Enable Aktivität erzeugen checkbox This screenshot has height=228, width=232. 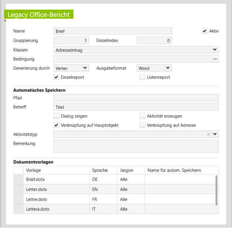click(x=142, y=116)
